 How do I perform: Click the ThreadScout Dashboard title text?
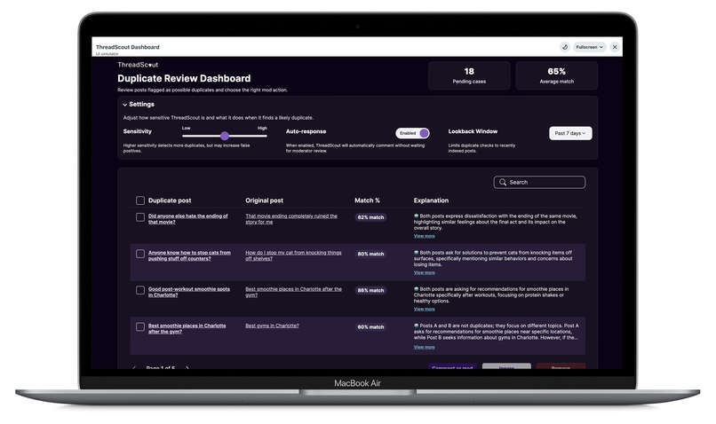pyautogui.click(x=127, y=47)
